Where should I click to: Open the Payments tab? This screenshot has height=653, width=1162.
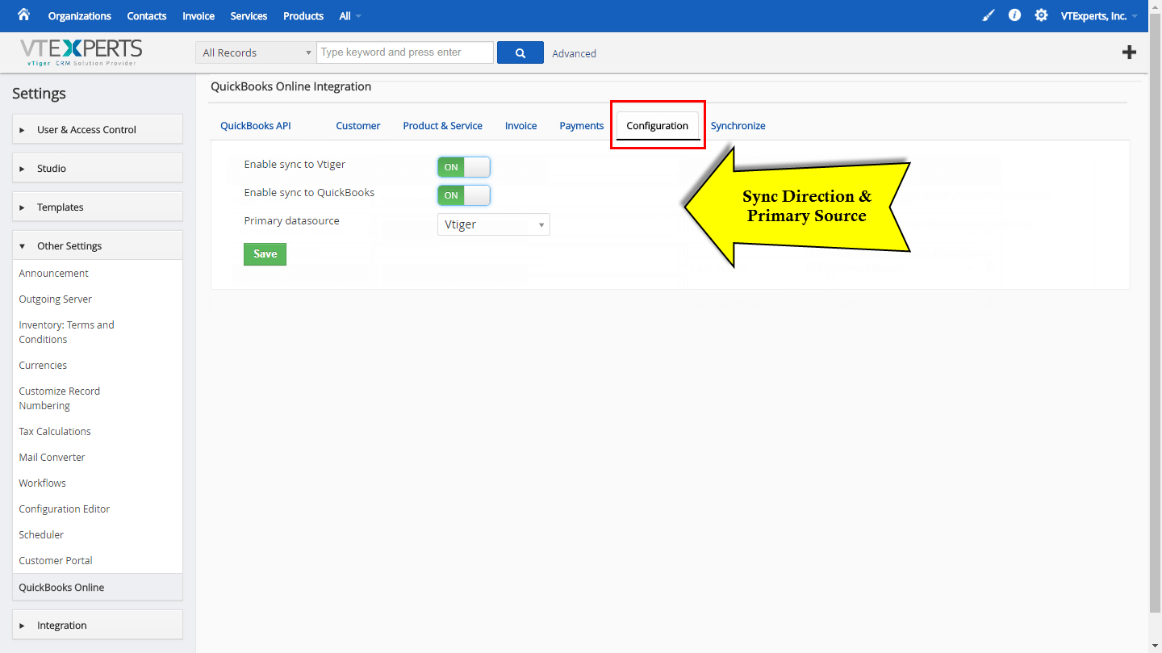pos(581,125)
